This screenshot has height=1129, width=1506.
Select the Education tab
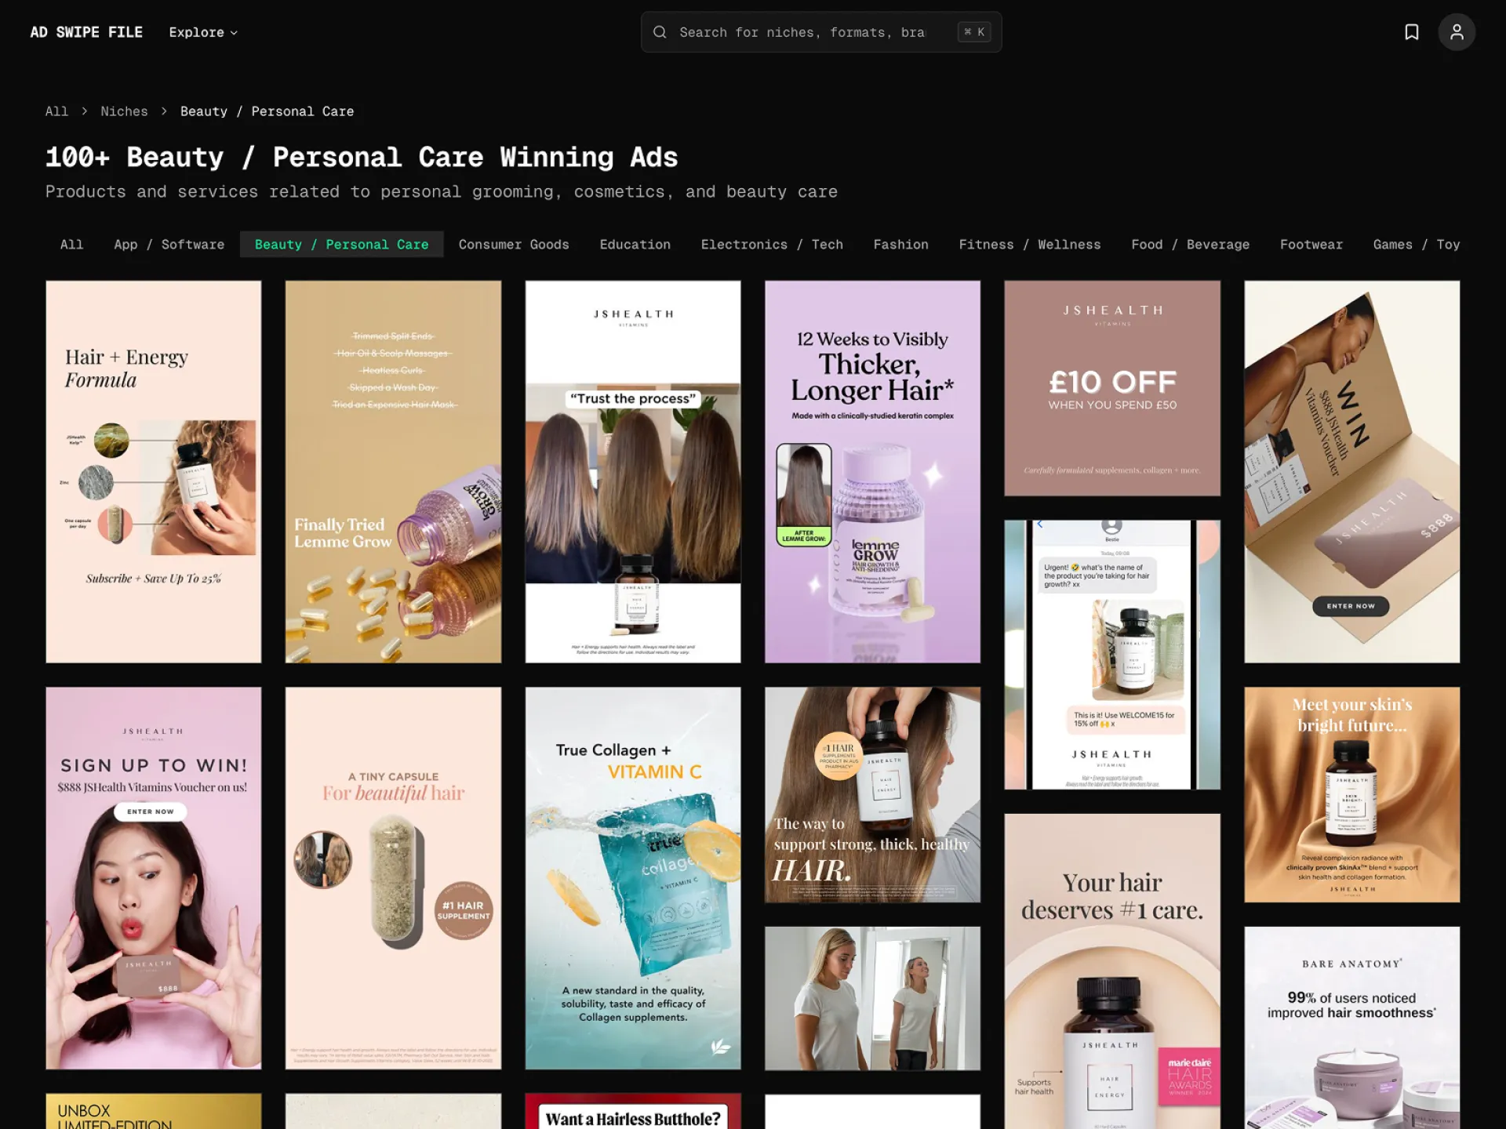point(635,245)
